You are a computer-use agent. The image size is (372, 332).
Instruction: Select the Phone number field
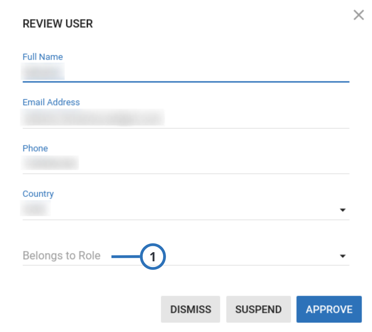click(141, 163)
